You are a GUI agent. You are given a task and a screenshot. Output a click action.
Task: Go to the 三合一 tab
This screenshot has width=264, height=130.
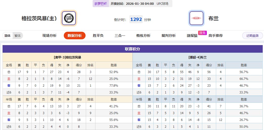click(x=120, y=36)
